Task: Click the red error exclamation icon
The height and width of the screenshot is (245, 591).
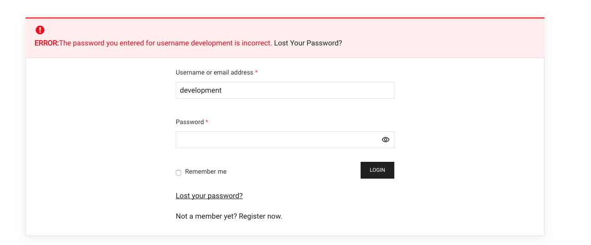Action: (x=40, y=30)
